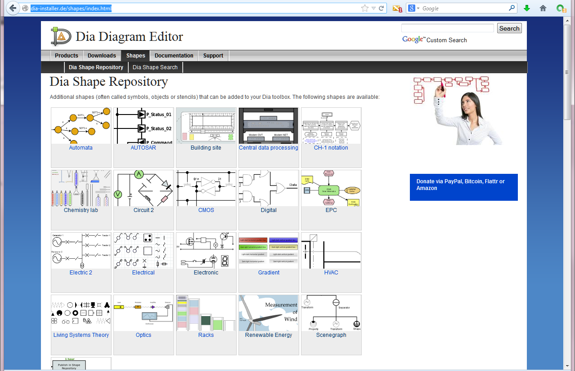575x371 pixels.
Task: Follow the Scenegraph link
Action: click(x=331, y=335)
